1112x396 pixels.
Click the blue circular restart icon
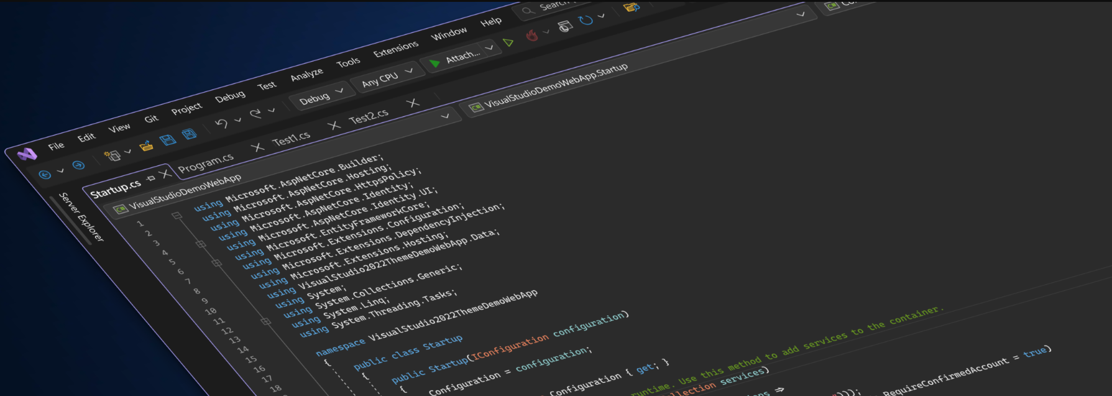pos(586,21)
